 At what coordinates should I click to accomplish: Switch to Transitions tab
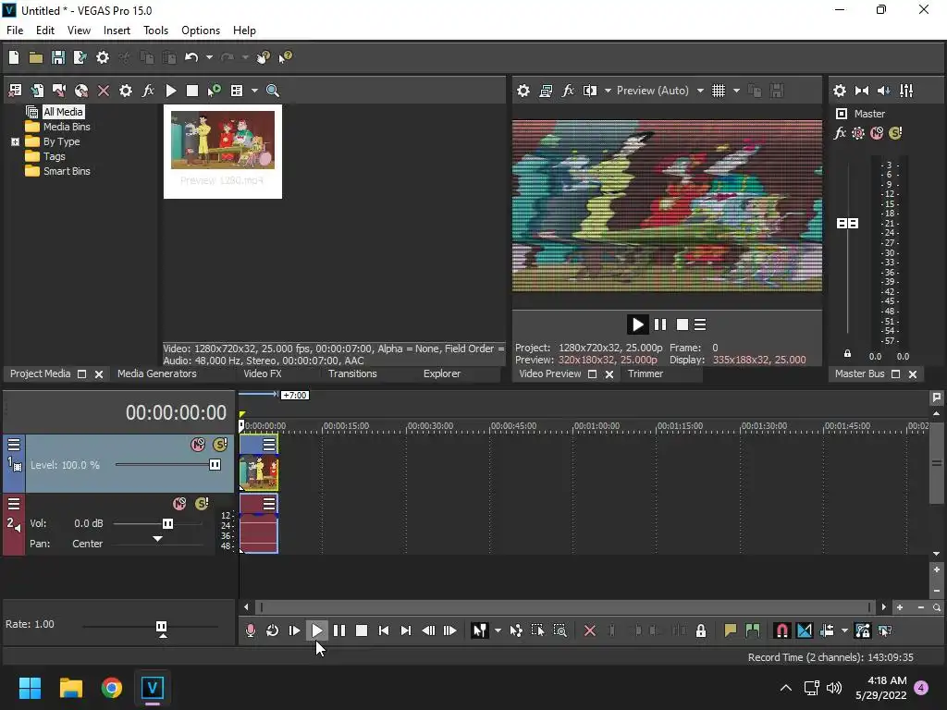click(x=352, y=373)
